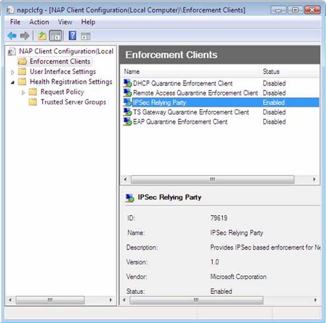
Task: Click the EAP Quarantine Enforcement Client icon
Action: click(127, 121)
